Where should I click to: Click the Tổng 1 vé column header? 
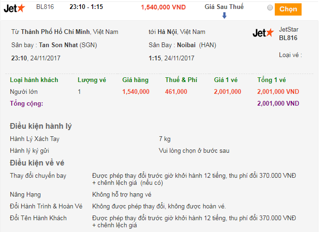tap(271, 80)
